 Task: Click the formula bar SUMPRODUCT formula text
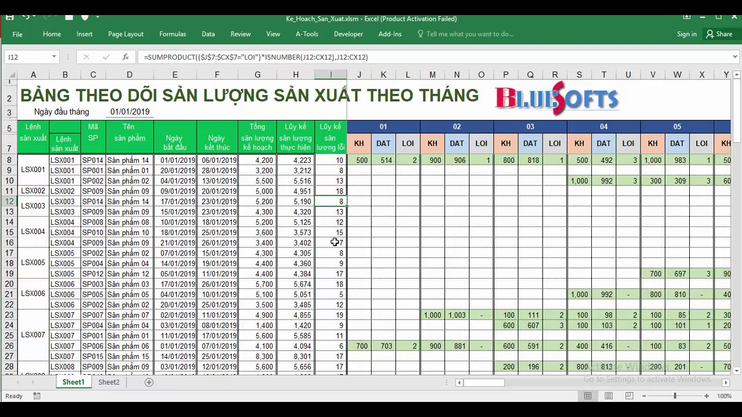(x=256, y=57)
